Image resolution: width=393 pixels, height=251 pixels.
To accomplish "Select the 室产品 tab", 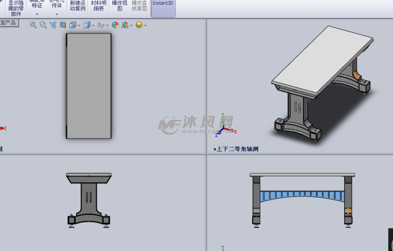I will (x=9, y=23).
